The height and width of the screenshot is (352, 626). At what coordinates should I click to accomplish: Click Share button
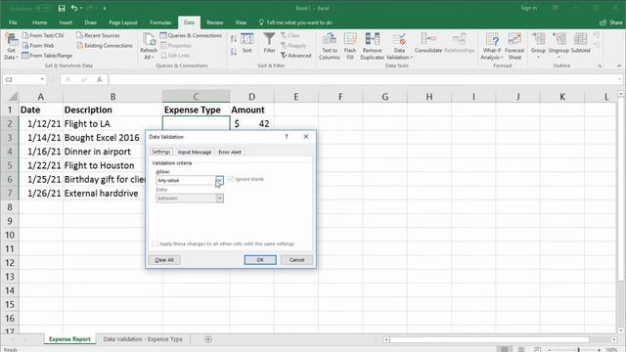click(x=610, y=22)
